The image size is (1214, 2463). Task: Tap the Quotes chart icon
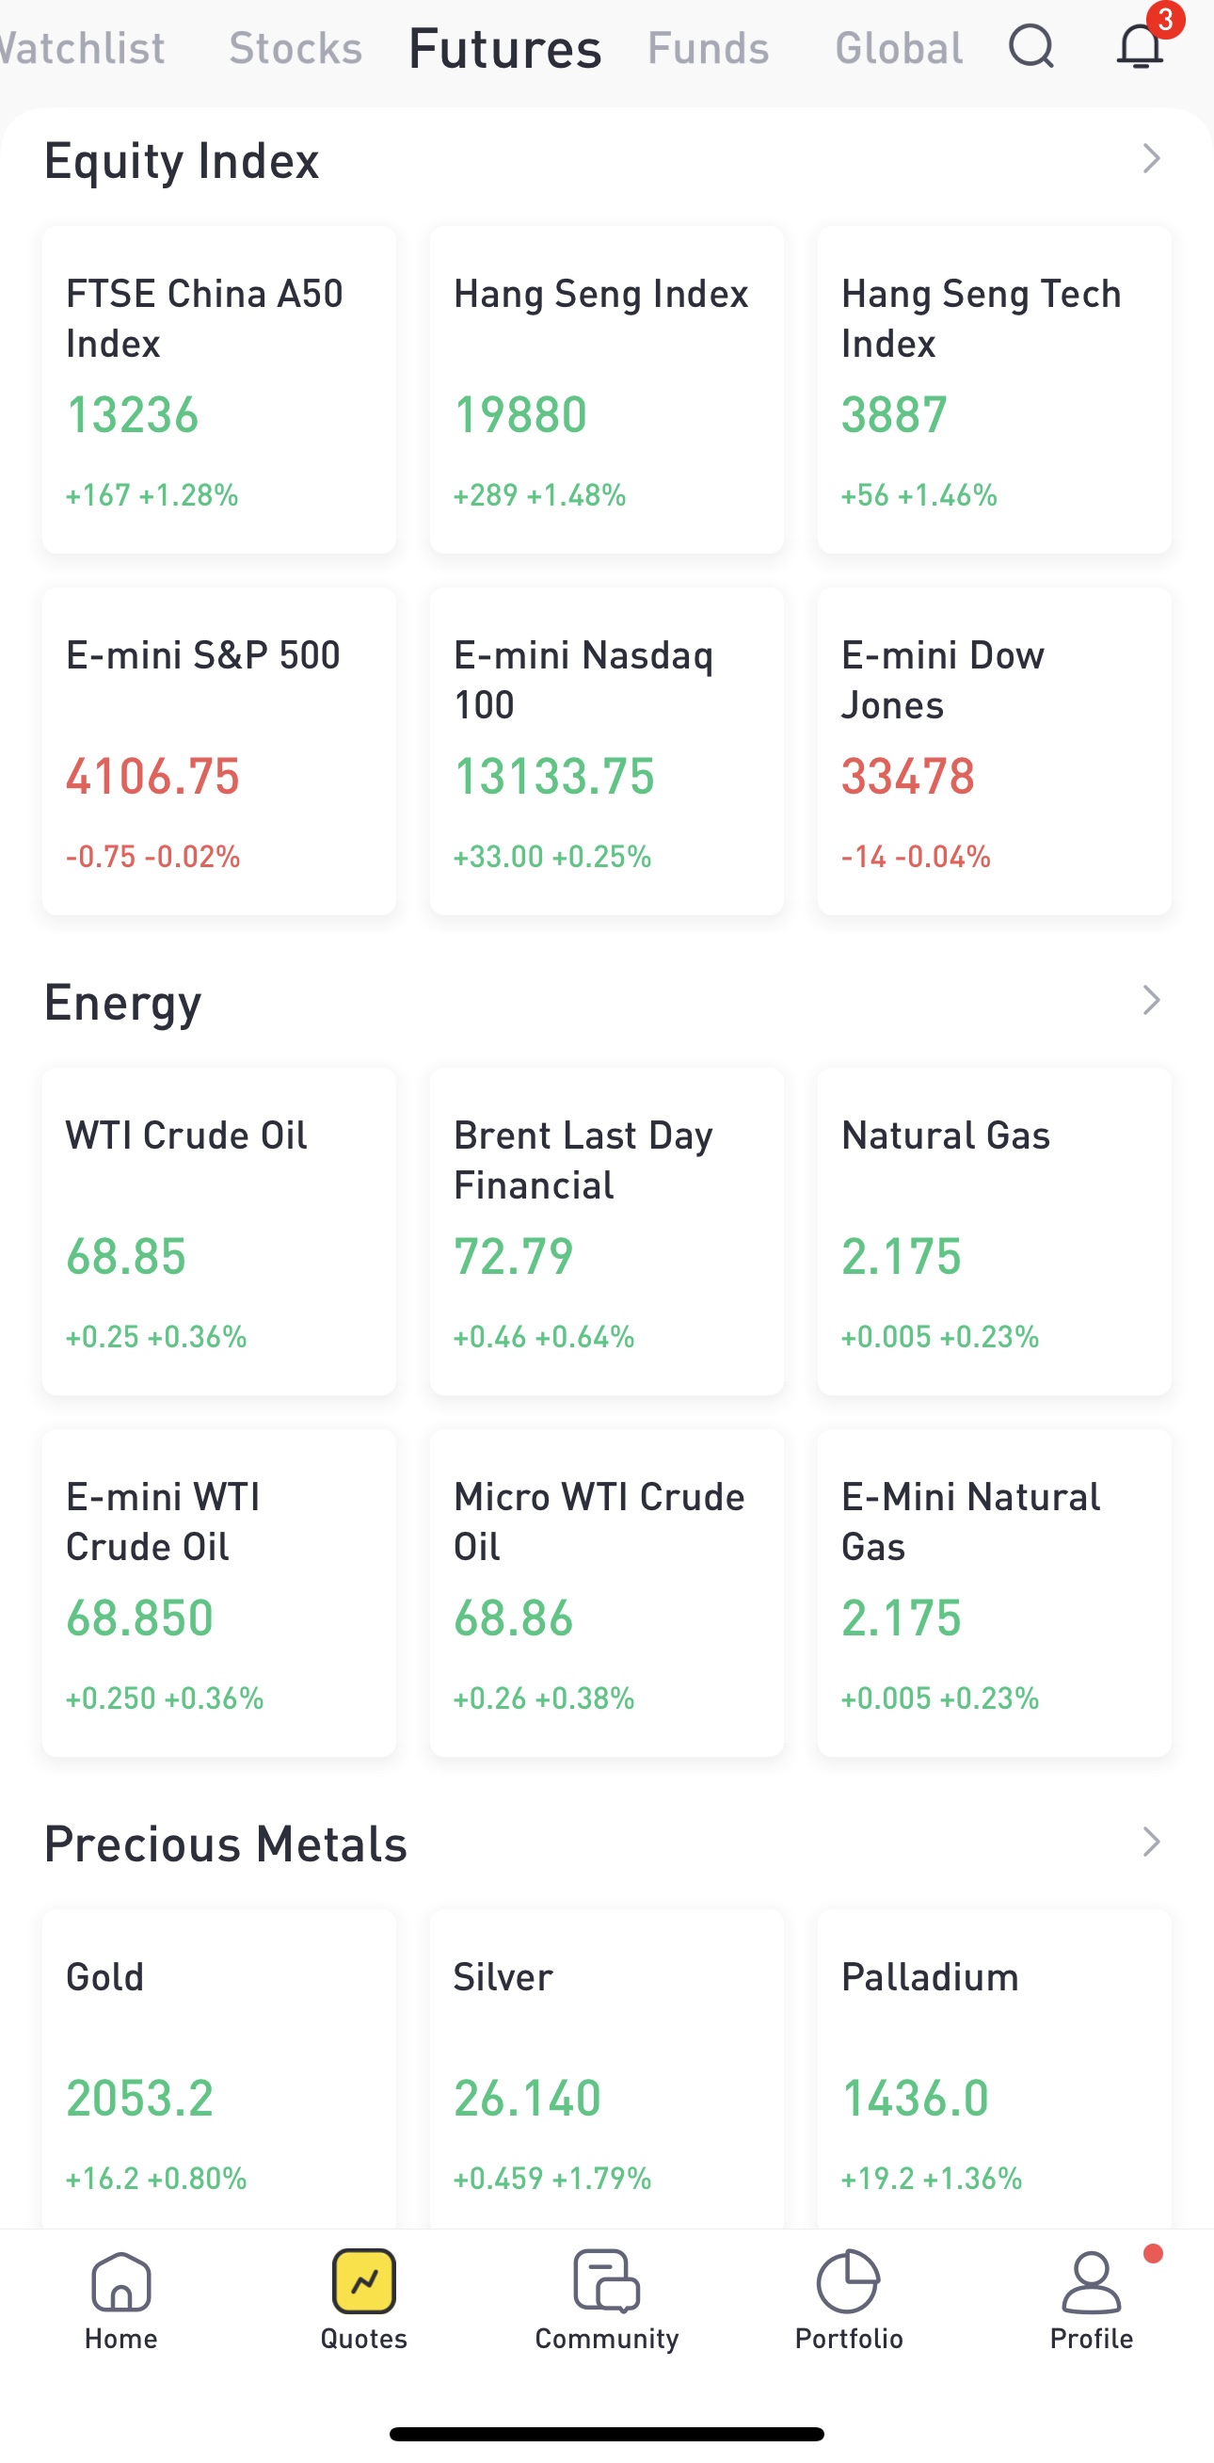click(x=364, y=2281)
